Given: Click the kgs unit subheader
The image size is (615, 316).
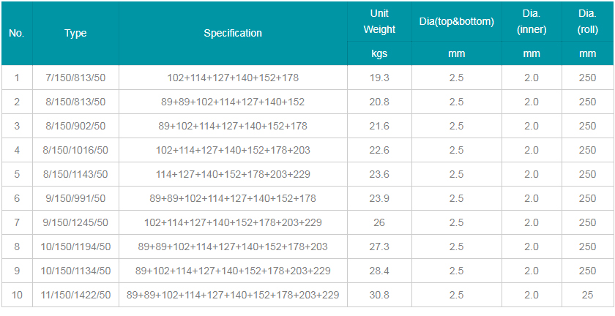Looking at the screenshot, I should tap(379, 53).
